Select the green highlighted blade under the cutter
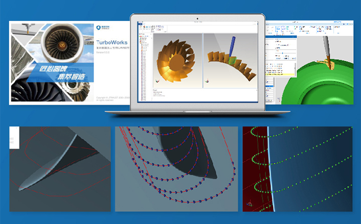The image size is (361, 224). point(232,60)
